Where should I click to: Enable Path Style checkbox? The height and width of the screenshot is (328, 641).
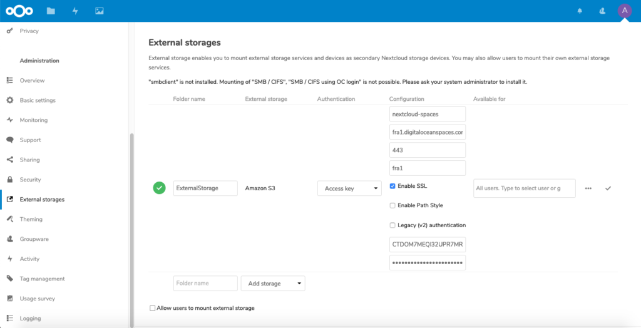click(392, 206)
